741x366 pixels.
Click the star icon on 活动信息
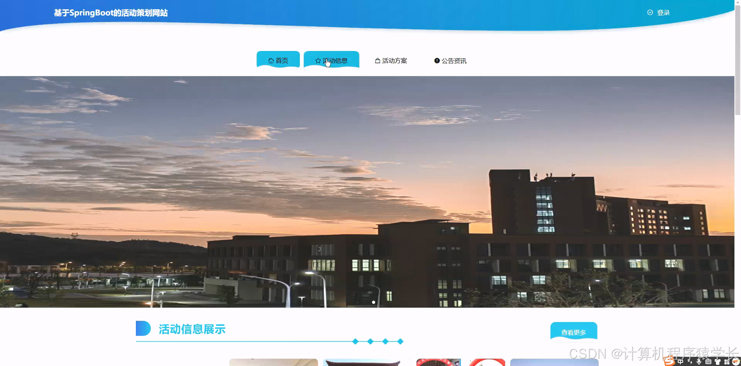pos(318,61)
